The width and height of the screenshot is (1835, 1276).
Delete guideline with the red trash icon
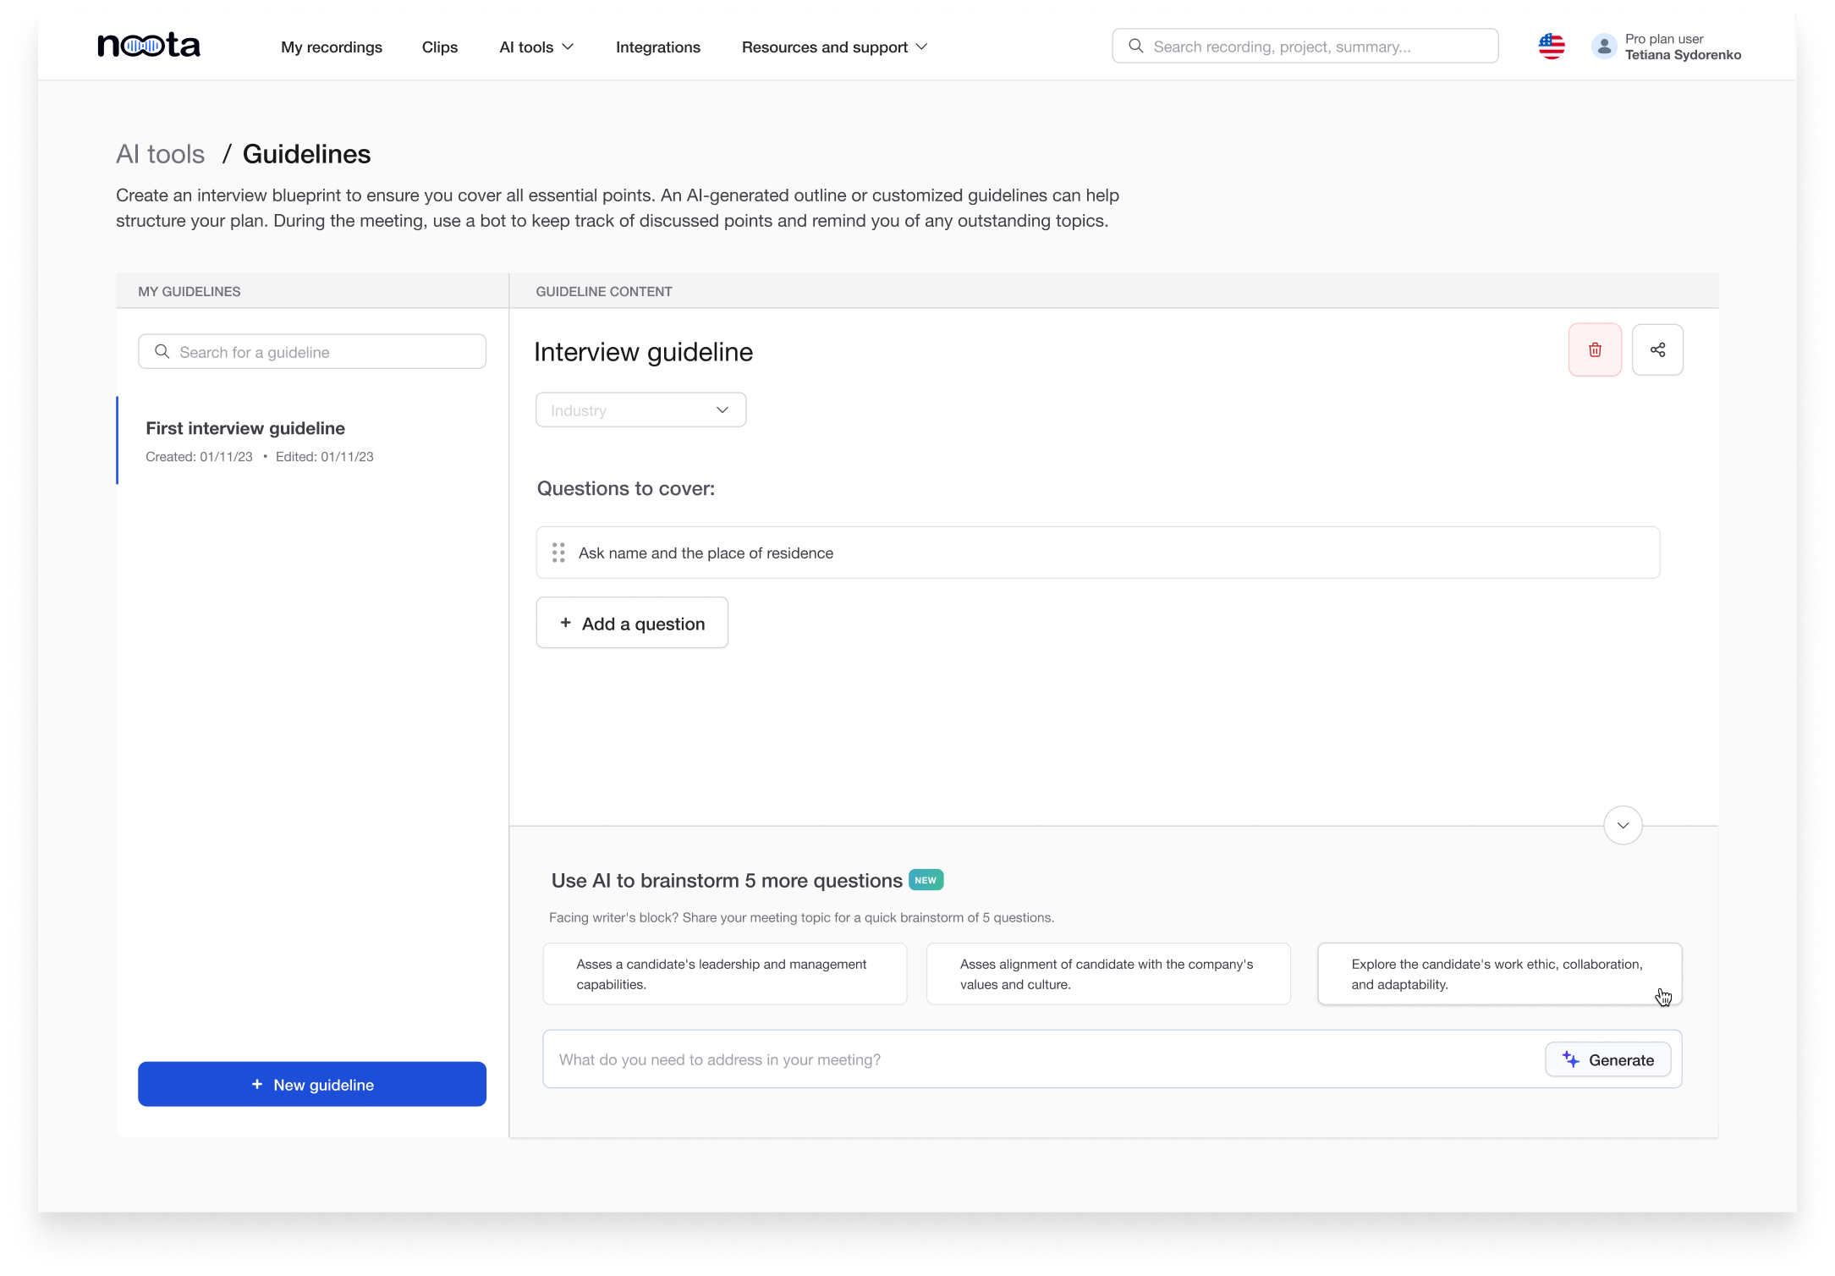1594,349
